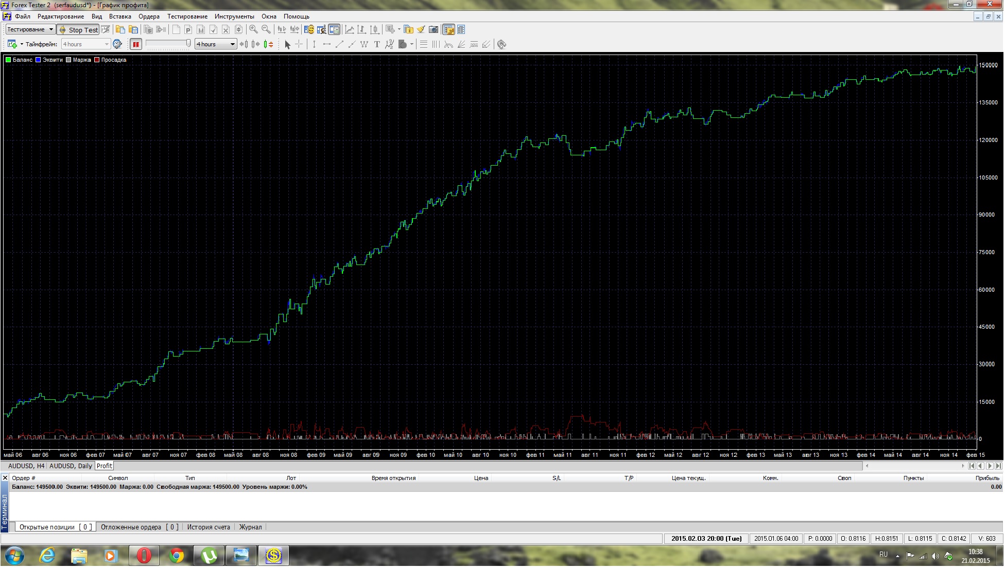Toggle the Маржа legend series
Viewport: 1005px width, 568px height.
click(x=78, y=60)
